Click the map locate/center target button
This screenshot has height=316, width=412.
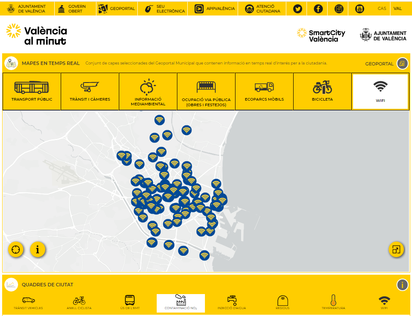16,249
